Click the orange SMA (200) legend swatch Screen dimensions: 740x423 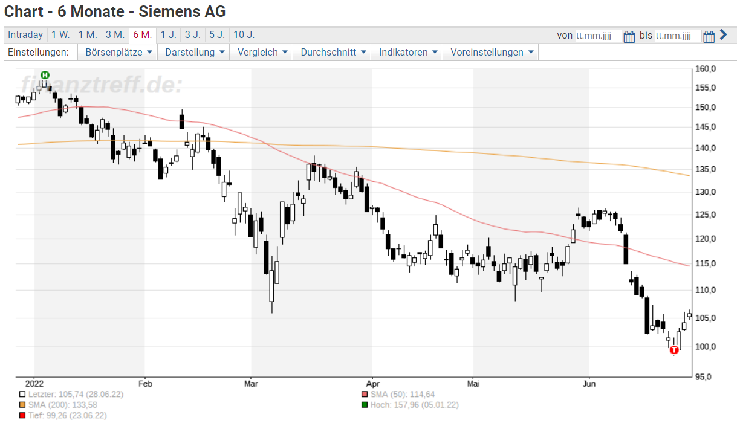click(22, 404)
